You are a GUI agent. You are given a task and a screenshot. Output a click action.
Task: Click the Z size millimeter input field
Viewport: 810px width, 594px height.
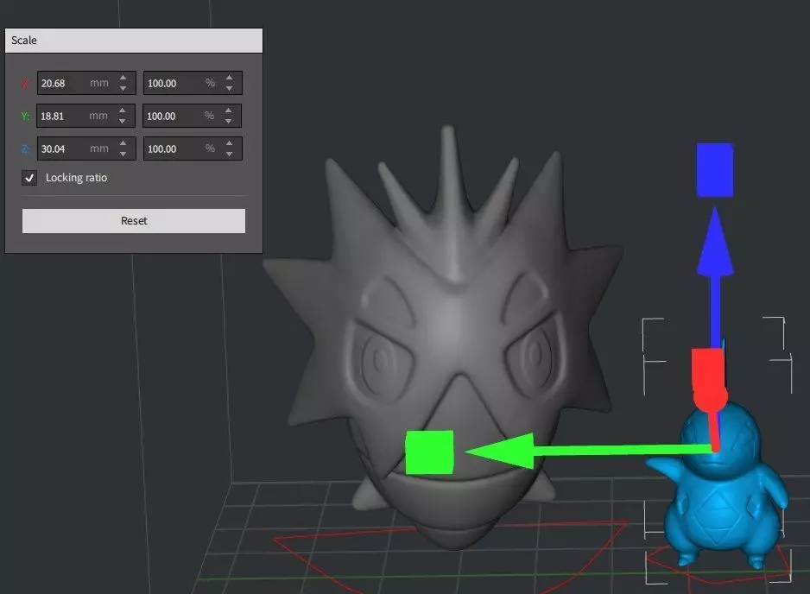86,148
